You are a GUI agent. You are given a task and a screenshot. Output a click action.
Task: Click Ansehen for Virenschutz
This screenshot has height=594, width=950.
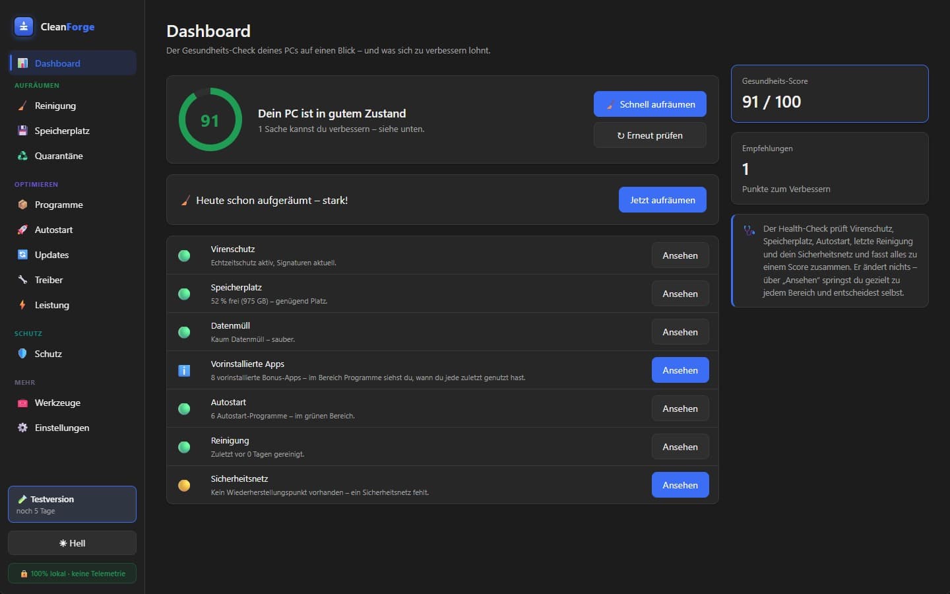pyautogui.click(x=680, y=255)
